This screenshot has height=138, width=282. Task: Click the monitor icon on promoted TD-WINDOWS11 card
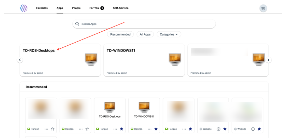175,59
